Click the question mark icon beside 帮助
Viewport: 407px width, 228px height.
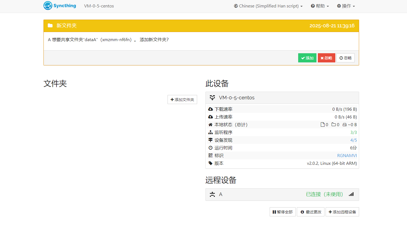pyautogui.click(x=313, y=6)
